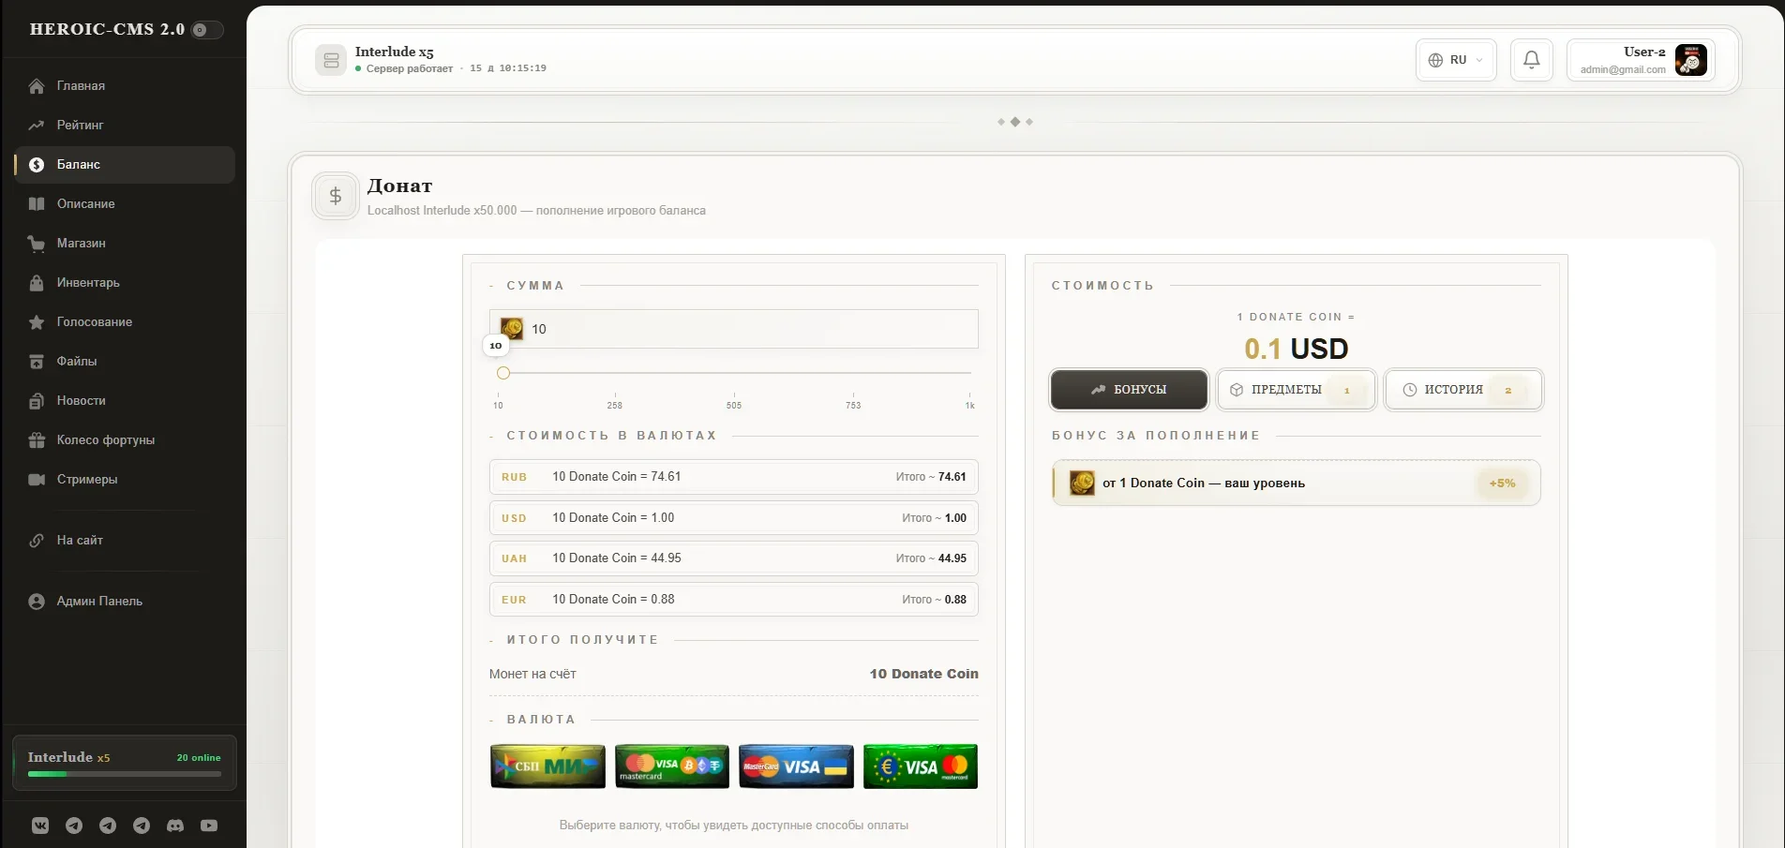Click the donate amount input field
This screenshot has height=848, width=1785.
734,329
